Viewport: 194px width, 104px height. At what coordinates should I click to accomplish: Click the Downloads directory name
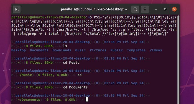pyautogui.click(x=62, y=50)
